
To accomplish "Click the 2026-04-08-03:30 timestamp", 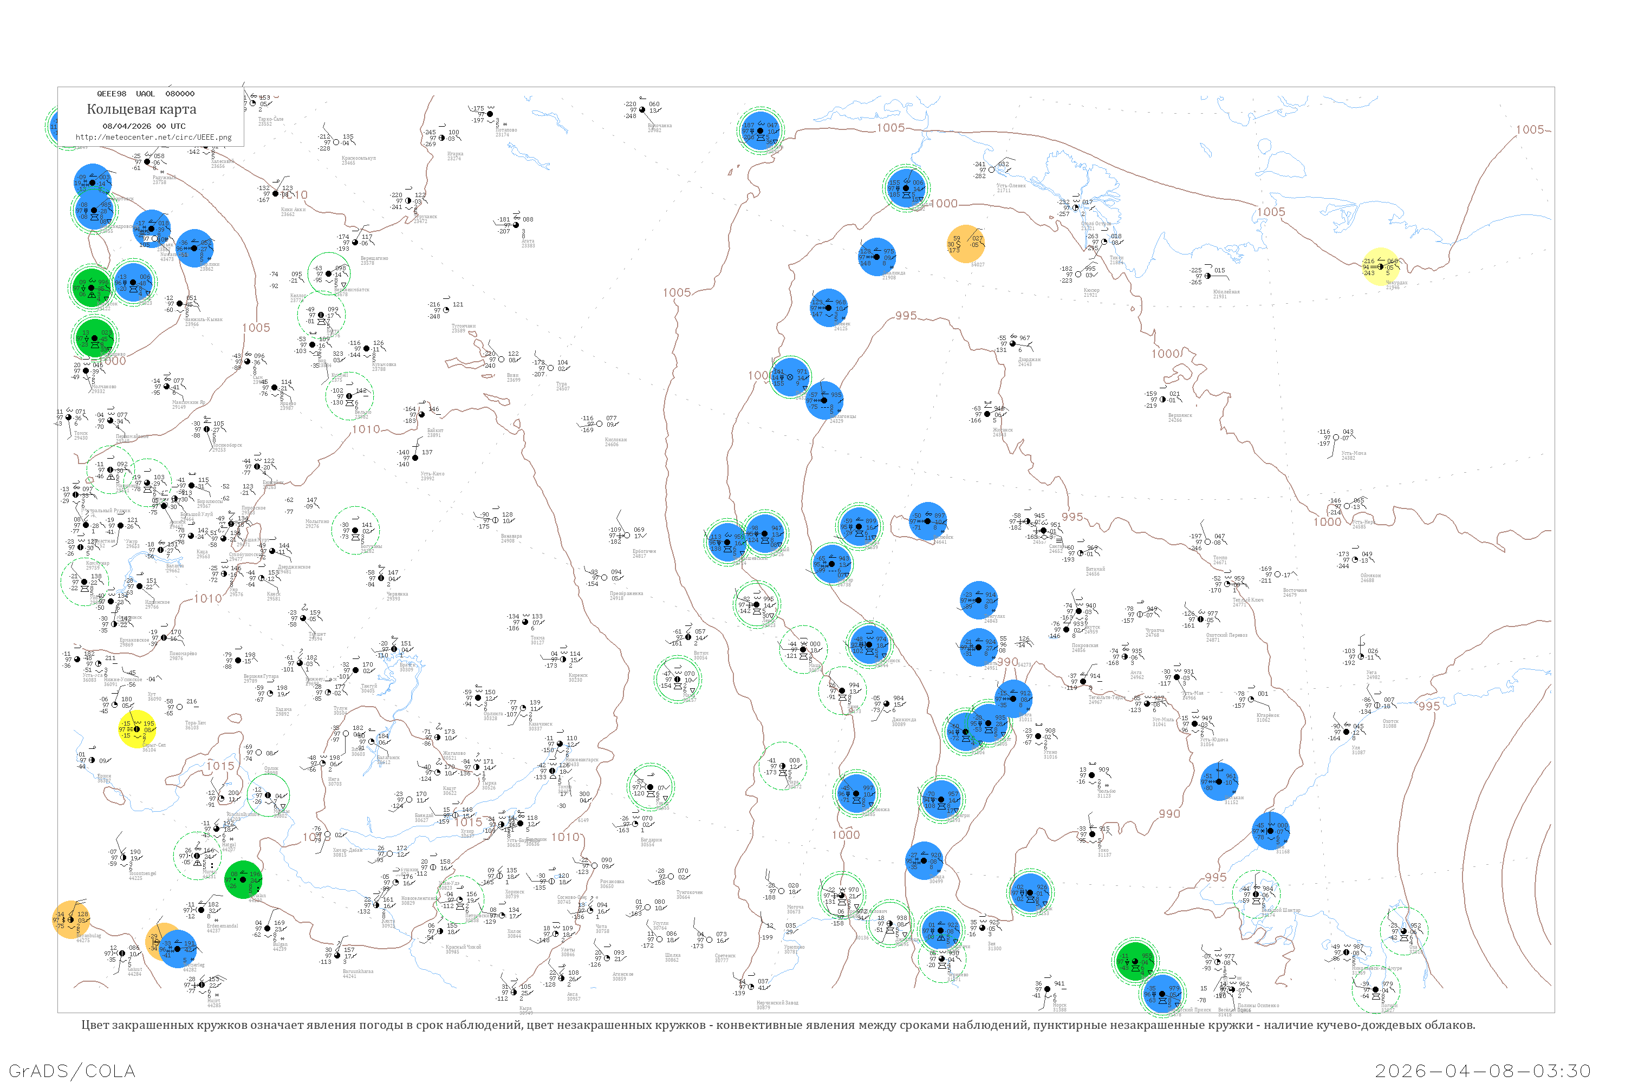I will (1483, 1071).
